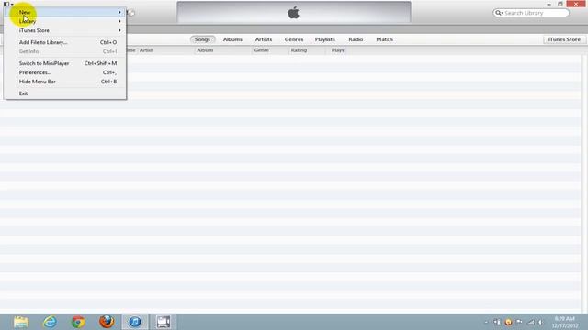Click the Apple logo display
The image size is (588, 330).
(294, 13)
